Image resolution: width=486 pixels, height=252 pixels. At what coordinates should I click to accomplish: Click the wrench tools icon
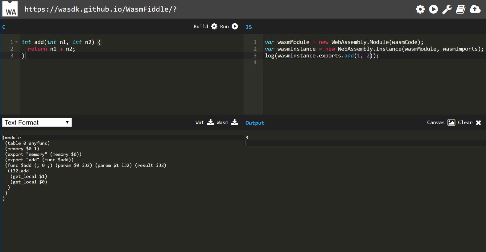click(x=447, y=9)
